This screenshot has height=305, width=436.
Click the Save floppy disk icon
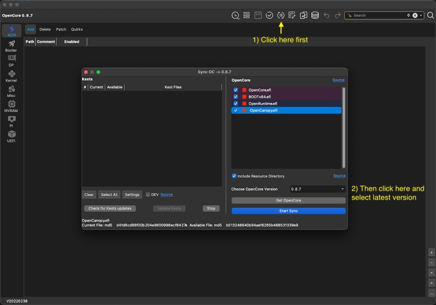click(x=258, y=15)
